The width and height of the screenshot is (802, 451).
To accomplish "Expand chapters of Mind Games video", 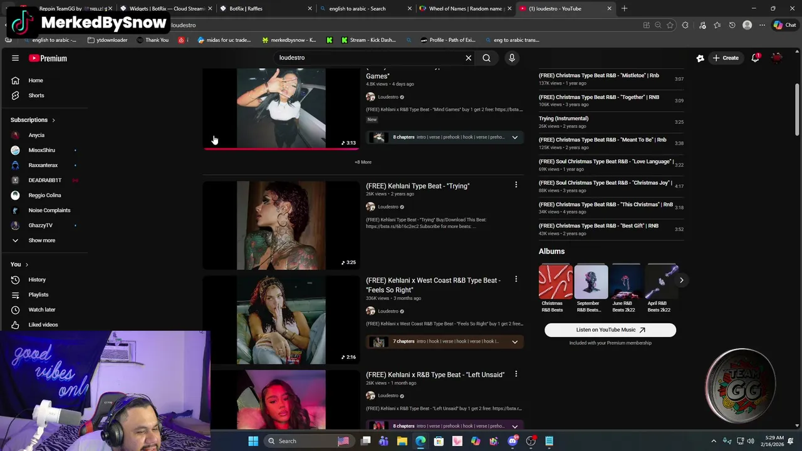I will coord(514,137).
